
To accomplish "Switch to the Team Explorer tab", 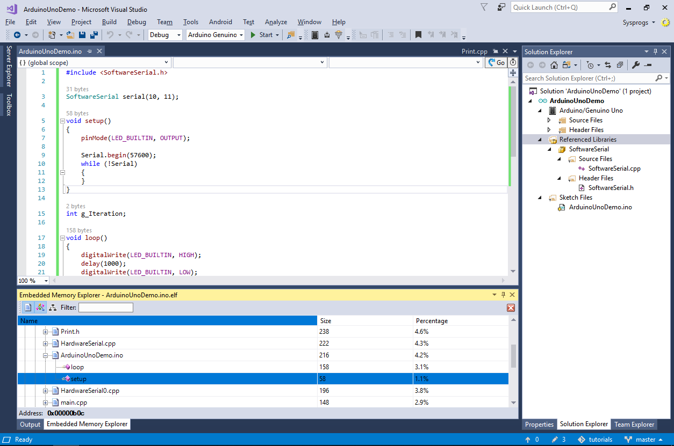I will [x=634, y=425].
